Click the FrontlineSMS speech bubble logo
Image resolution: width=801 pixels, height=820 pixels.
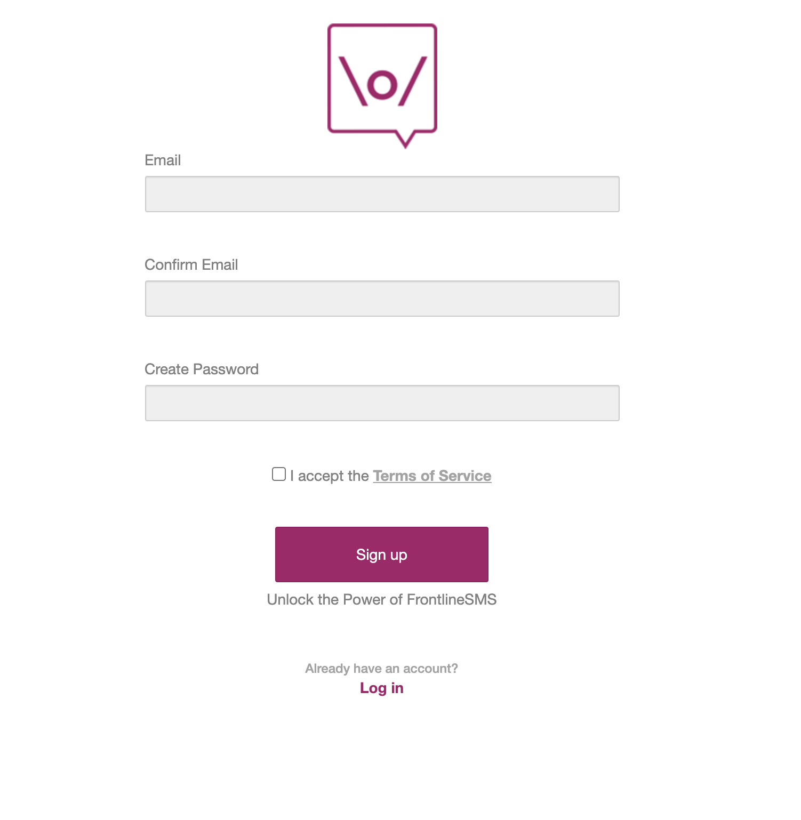pyautogui.click(x=382, y=86)
